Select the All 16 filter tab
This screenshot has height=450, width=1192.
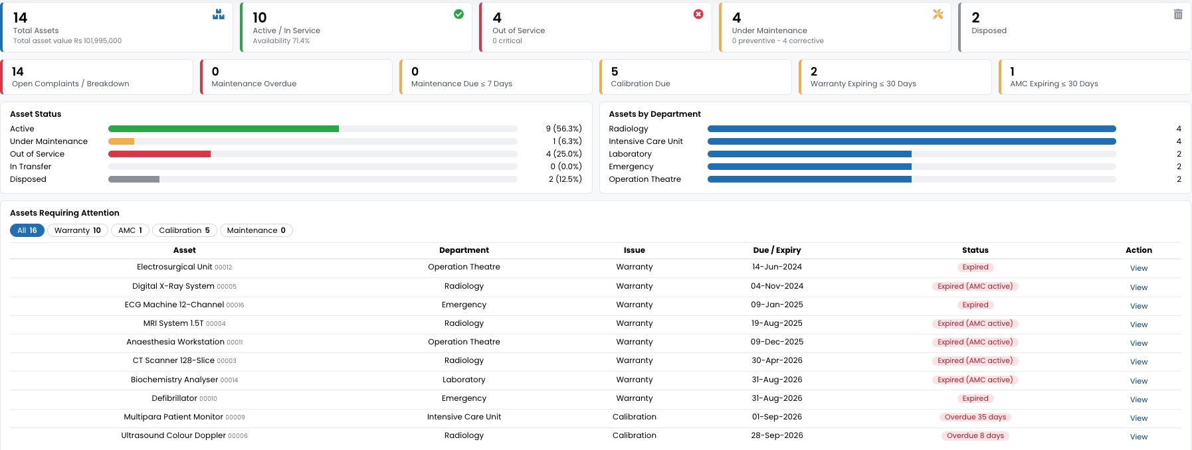tap(27, 230)
